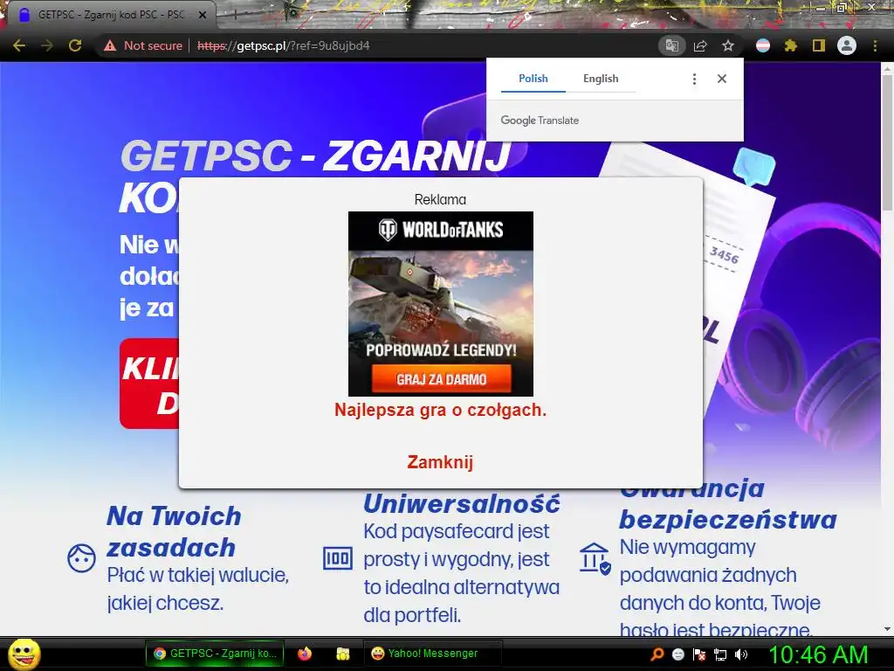The height and width of the screenshot is (671, 894).
Task: Toggle the browser side panel icon
Action: (x=819, y=45)
